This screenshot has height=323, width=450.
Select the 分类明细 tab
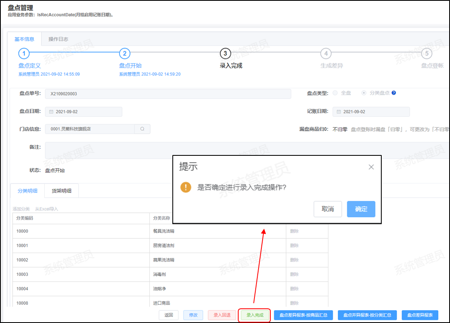click(28, 191)
